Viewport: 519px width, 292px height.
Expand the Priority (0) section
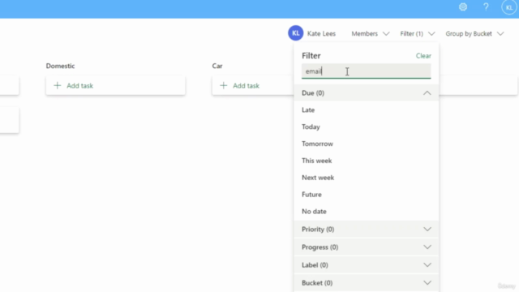[x=366, y=229]
